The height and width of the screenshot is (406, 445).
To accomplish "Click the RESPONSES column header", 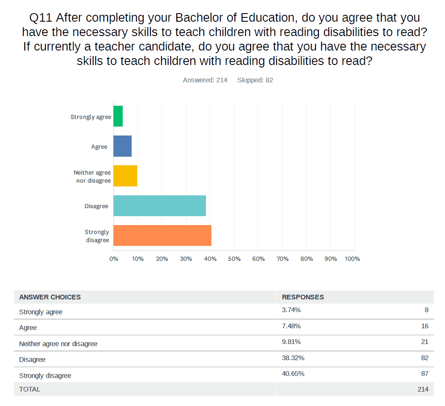I will (x=303, y=297).
